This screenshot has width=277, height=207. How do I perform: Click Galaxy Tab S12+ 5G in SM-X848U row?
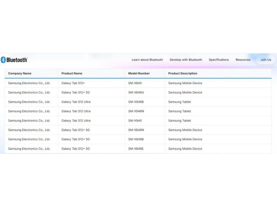(x=75, y=92)
